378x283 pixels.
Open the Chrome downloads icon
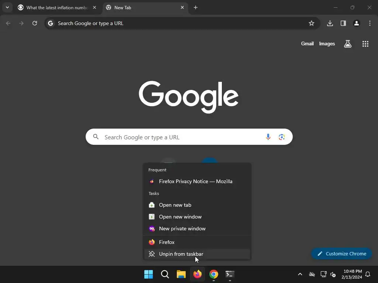pos(330,23)
